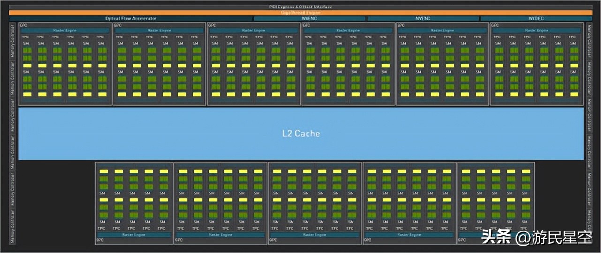This screenshot has width=601, height=253.
Task: Click the large blue L2 Cache block
Action: point(300,134)
